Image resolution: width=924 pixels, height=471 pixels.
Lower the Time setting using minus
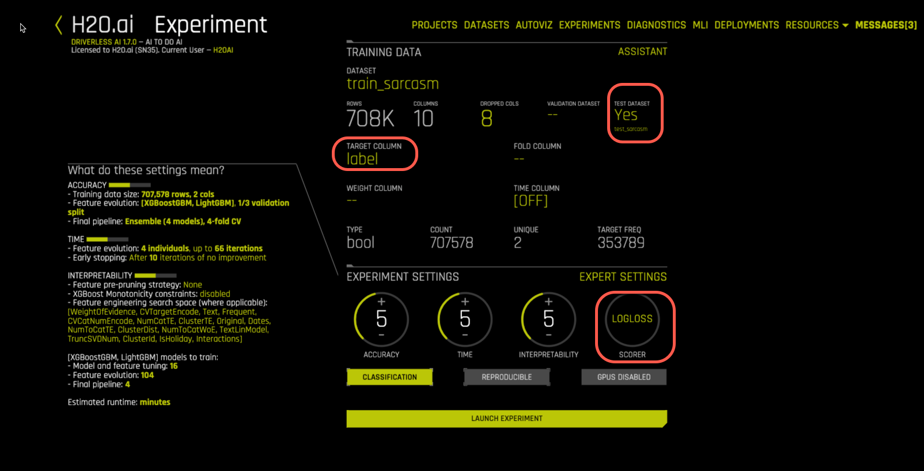(x=465, y=335)
